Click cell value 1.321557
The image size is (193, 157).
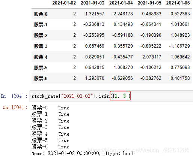coord(95,14)
